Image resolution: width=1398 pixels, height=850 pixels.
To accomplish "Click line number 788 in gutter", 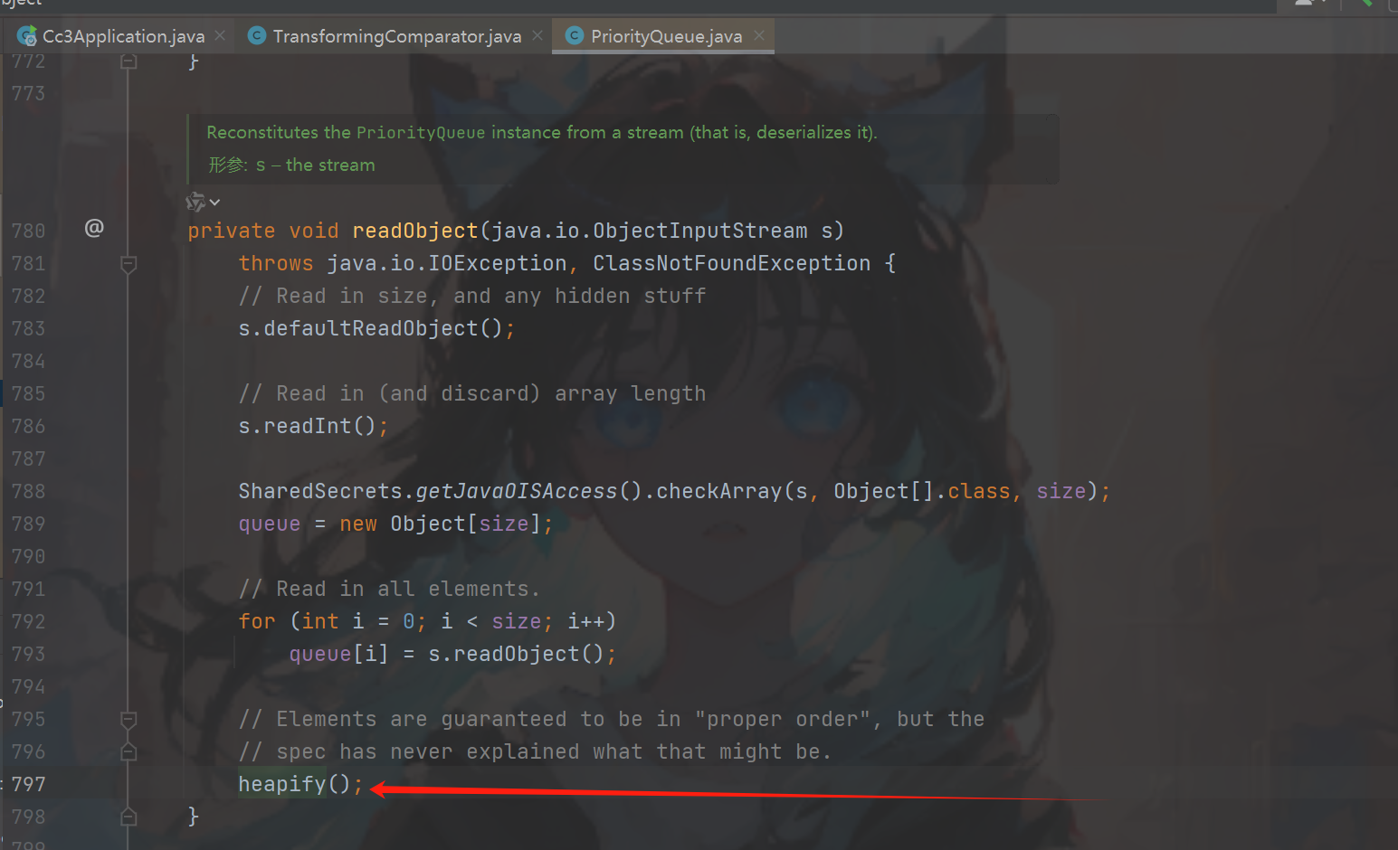I will pyautogui.click(x=28, y=491).
